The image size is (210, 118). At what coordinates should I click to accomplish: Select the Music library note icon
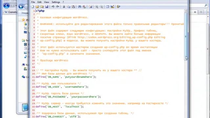[x=26, y=57]
